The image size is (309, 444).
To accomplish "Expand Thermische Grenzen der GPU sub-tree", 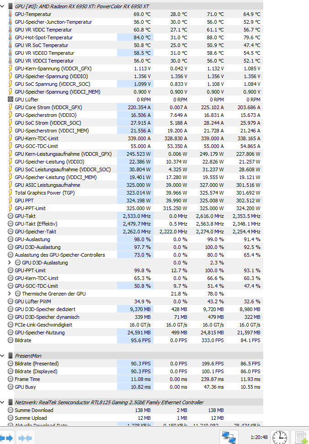I will 10,294.
